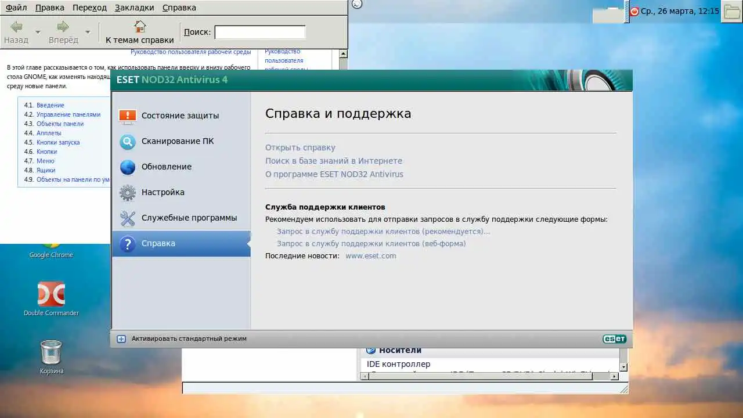Click the plus icon beside Активировать стандартный режим
This screenshot has height=418, width=743.
pos(121,338)
